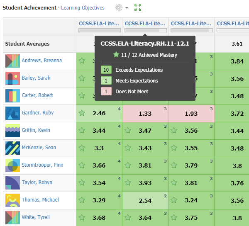Click the star icon beside Thomas's 3.29 score
This screenshot has height=226, width=249.
[82, 200]
